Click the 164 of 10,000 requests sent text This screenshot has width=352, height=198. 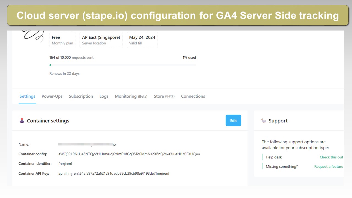click(x=71, y=57)
